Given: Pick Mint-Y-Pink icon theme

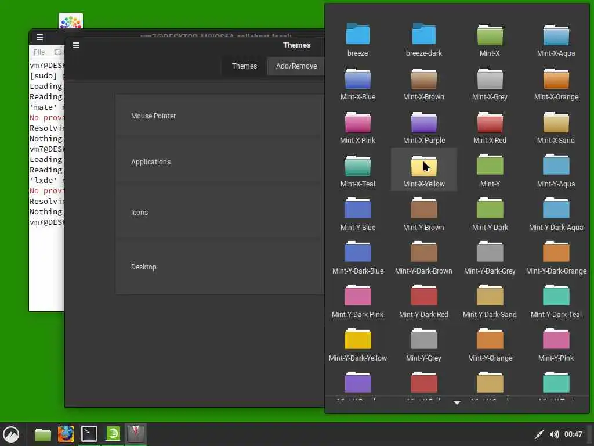Looking at the screenshot, I should point(556,345).
